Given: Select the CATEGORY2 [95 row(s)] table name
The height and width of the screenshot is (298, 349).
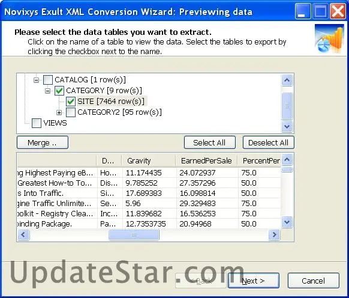Looking at the screenshot, I should [119, 112].
